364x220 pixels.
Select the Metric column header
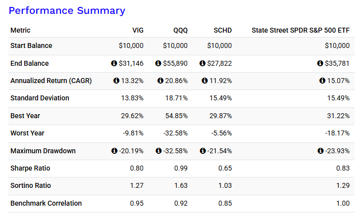(x=20, y=30)
